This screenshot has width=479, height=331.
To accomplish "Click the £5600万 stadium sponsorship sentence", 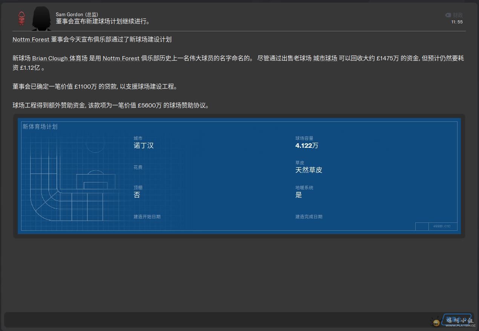I will [x=111, y=105].
